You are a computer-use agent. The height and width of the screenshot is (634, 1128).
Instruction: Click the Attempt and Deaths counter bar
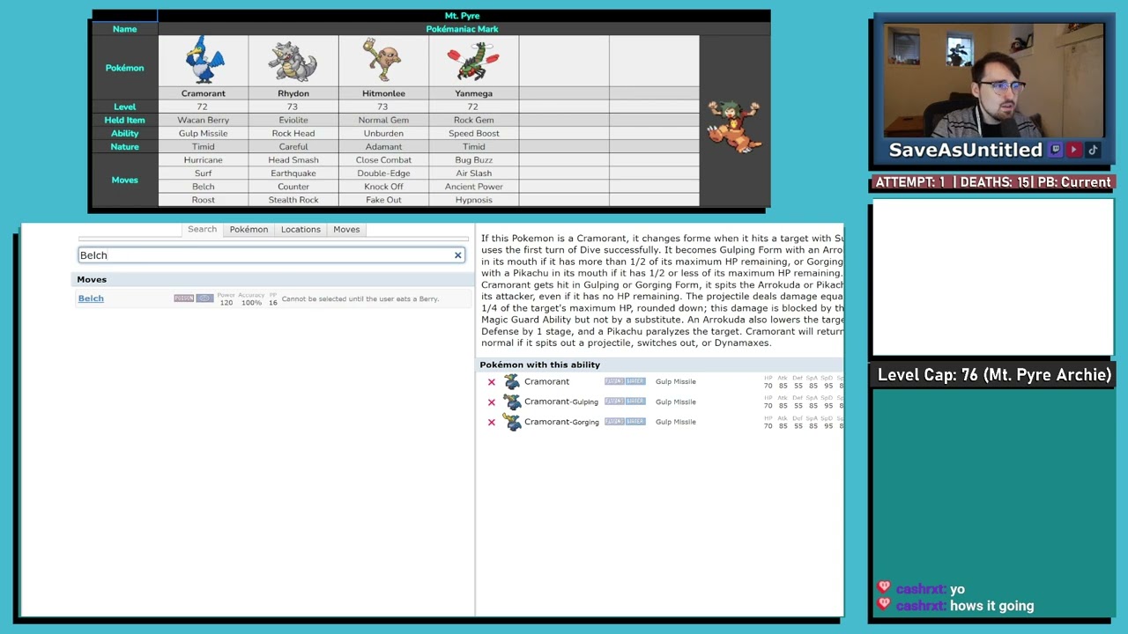993,182
